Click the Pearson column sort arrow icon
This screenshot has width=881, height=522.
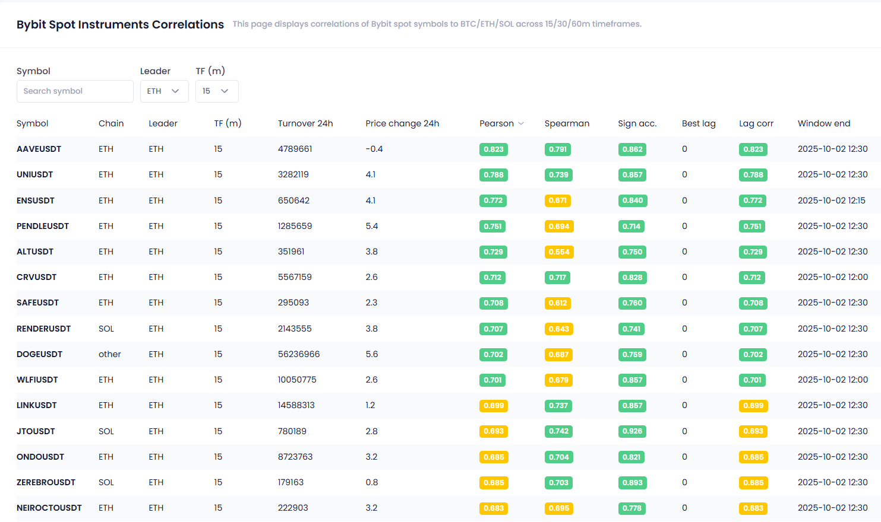point(521,123)
